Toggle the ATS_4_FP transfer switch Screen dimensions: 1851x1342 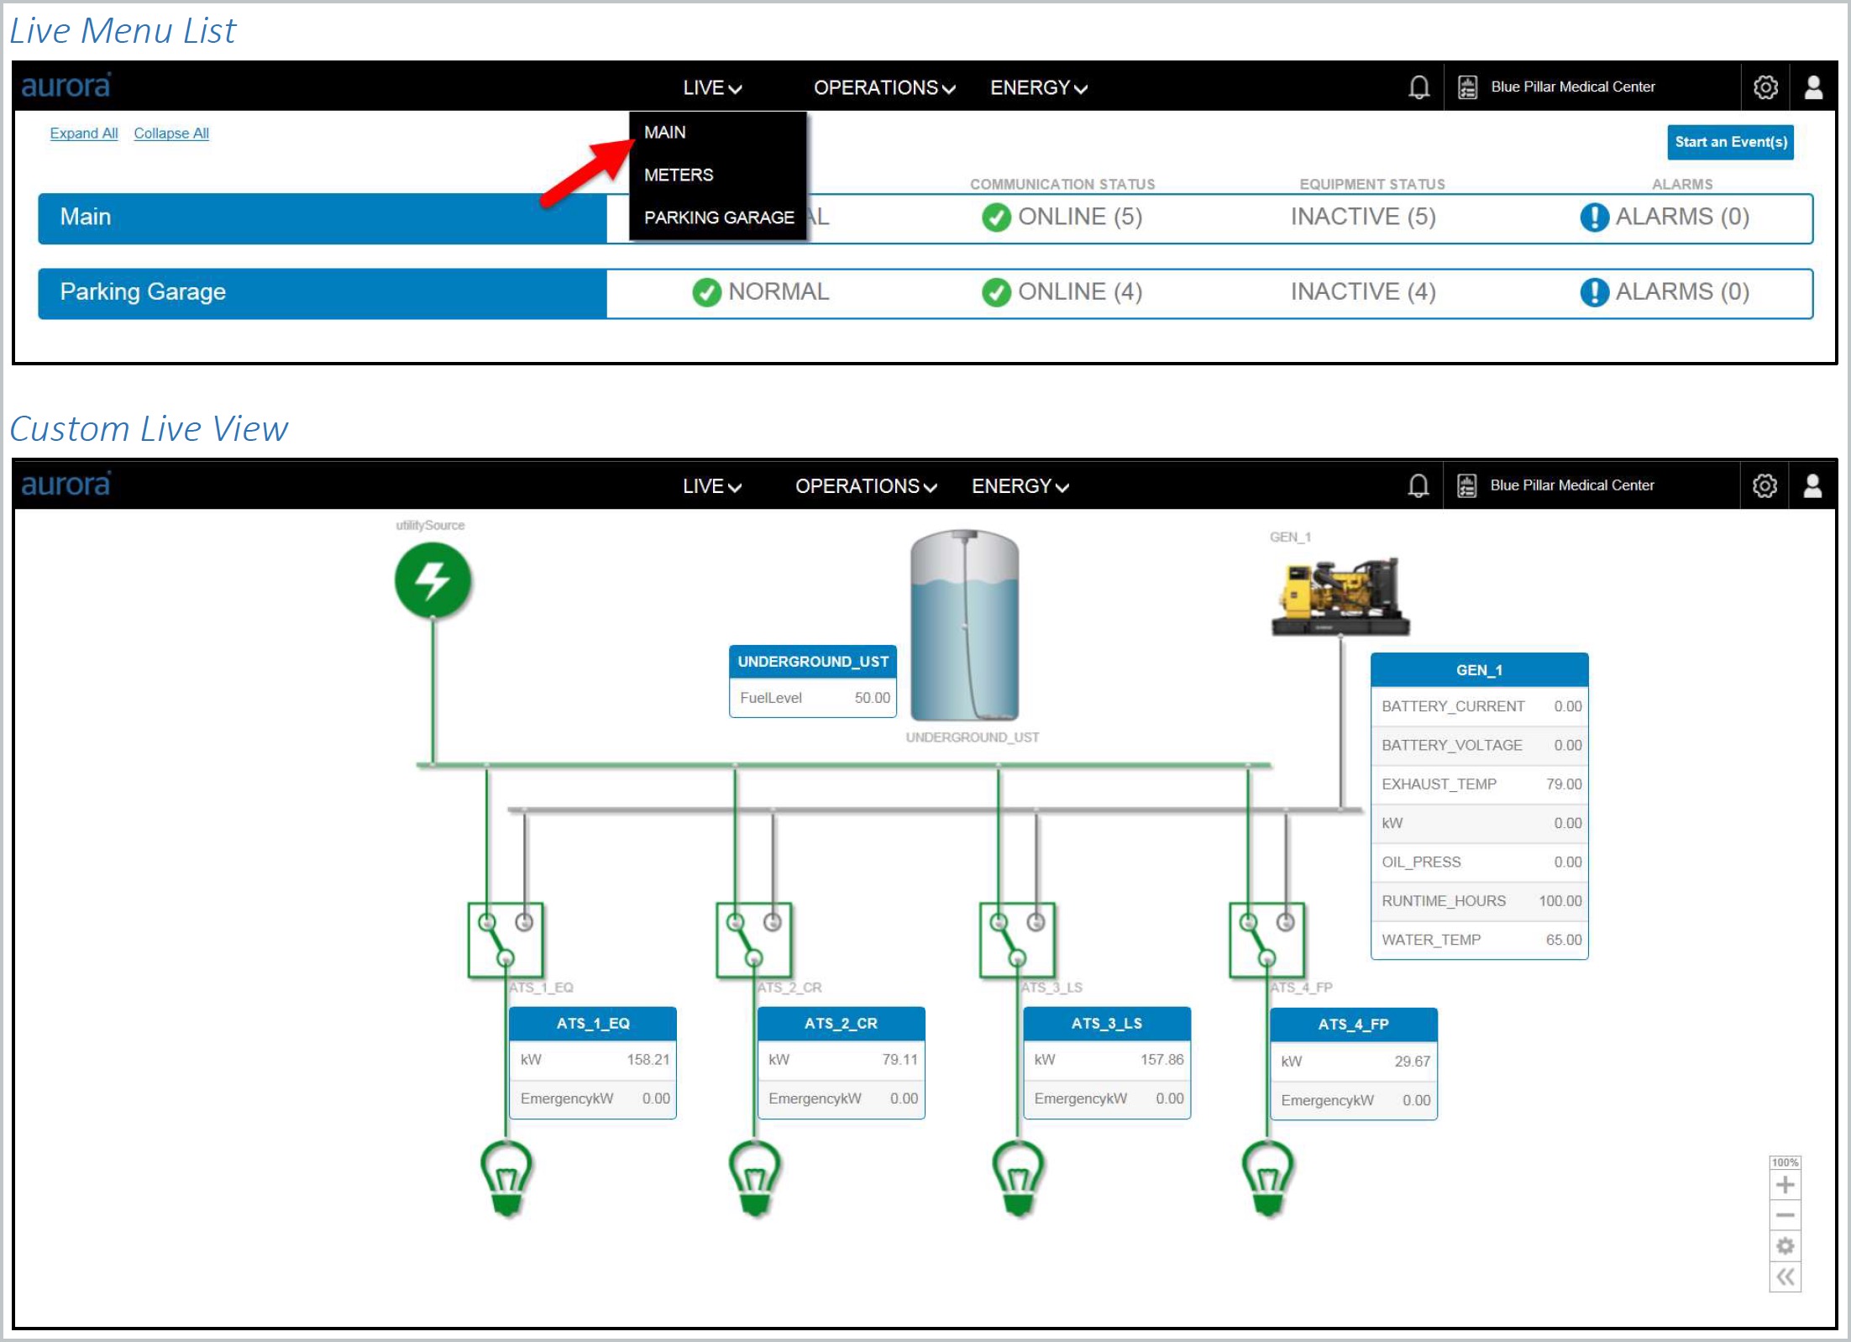pyautogui.click(x=1266, y=940)
